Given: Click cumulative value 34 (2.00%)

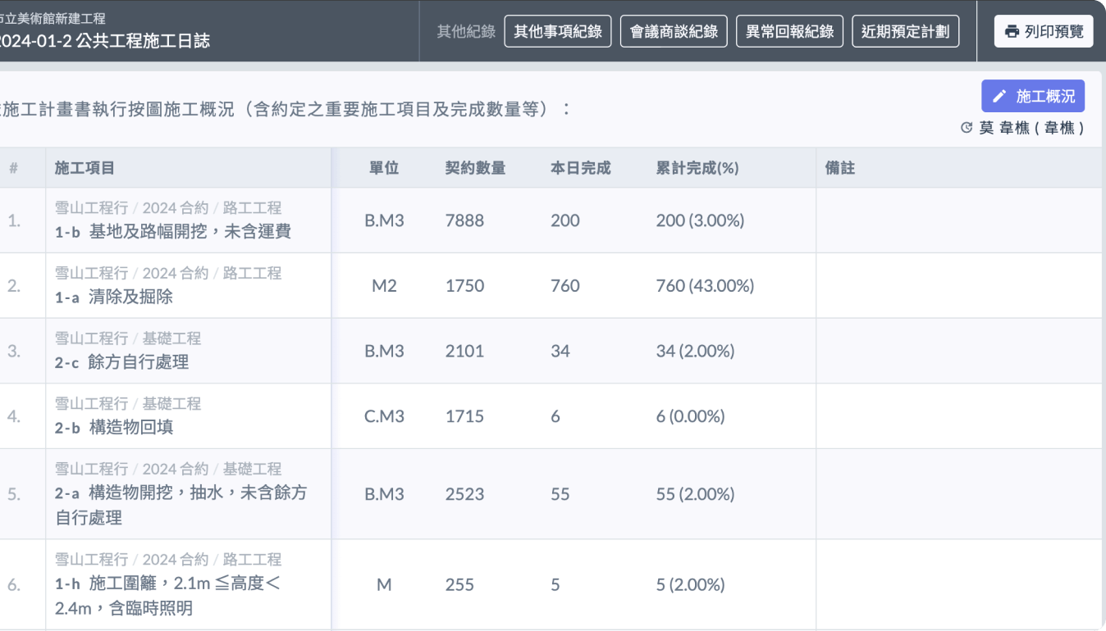Looking at the screenshot, I should point(695,351).
